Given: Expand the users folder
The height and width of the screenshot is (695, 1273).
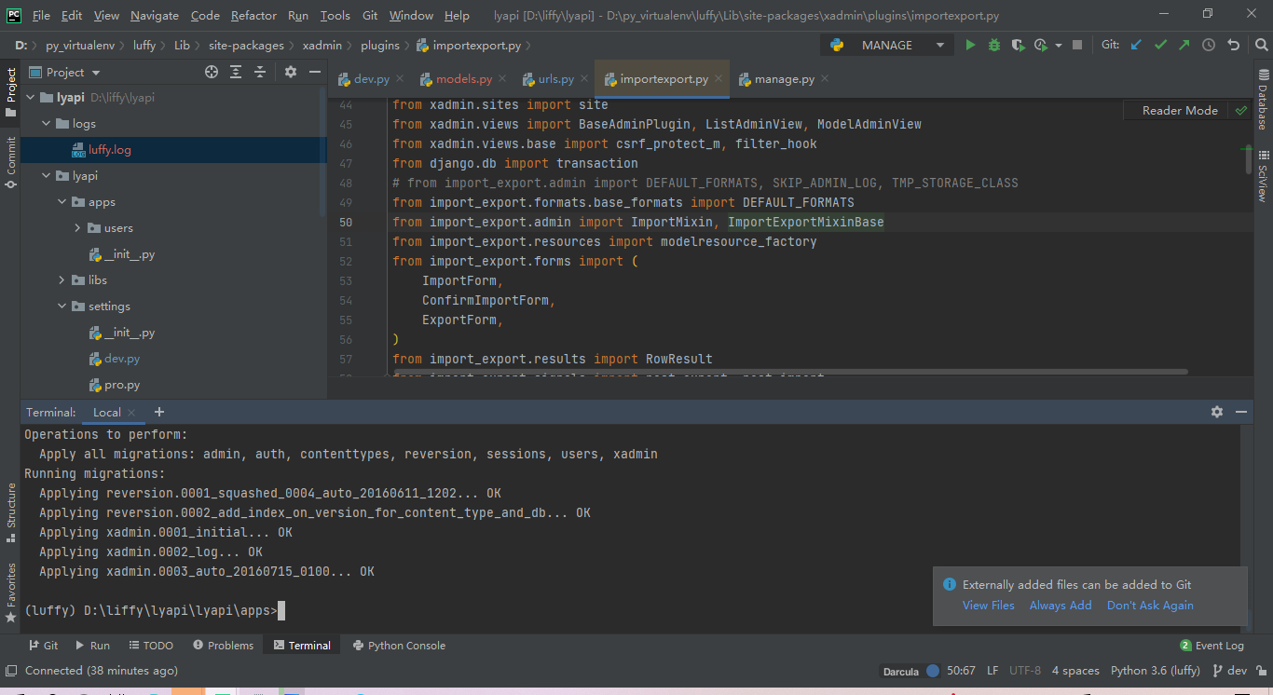Looking at the screenshot, I should (77, 227).
